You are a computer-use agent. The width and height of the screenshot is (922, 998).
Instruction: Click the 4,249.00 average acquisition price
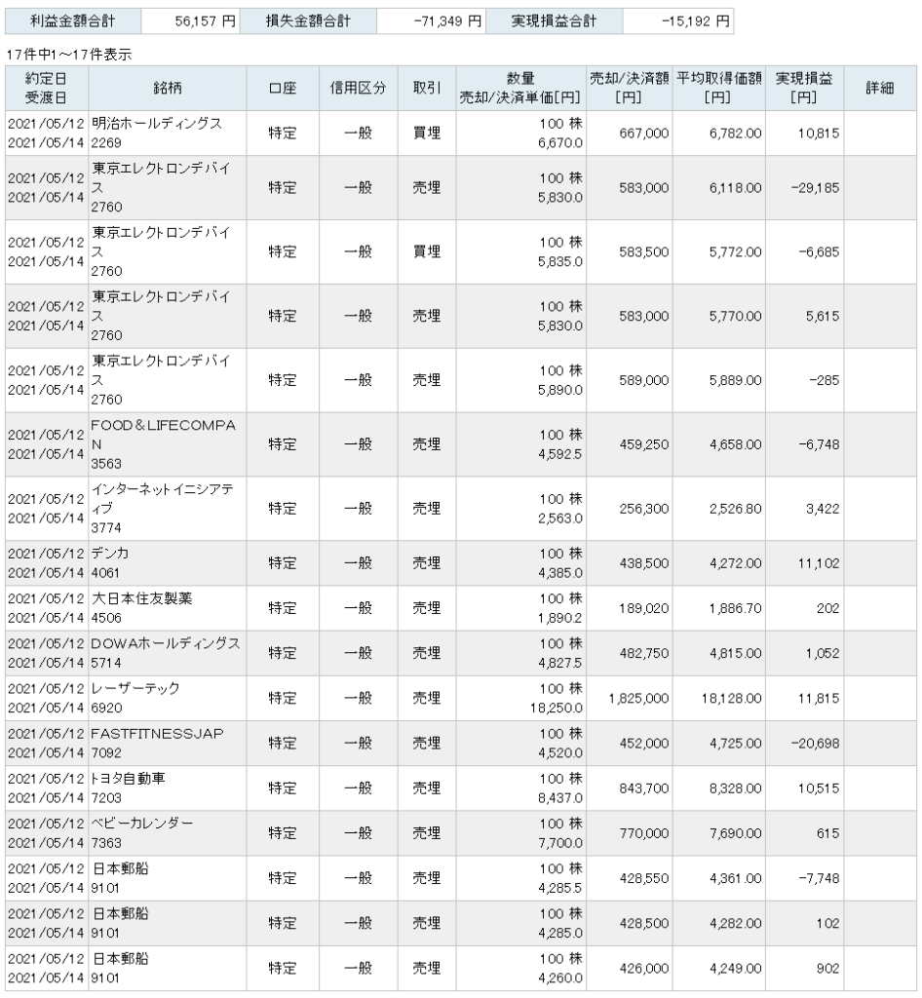coord(736,970)
